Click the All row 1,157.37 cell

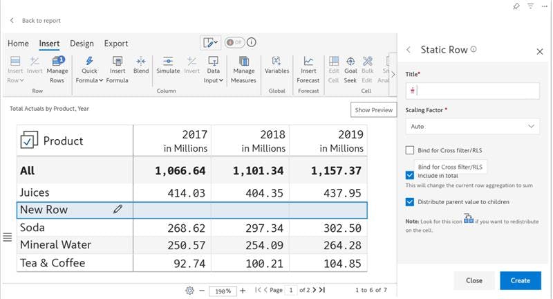tap(328, 170)
